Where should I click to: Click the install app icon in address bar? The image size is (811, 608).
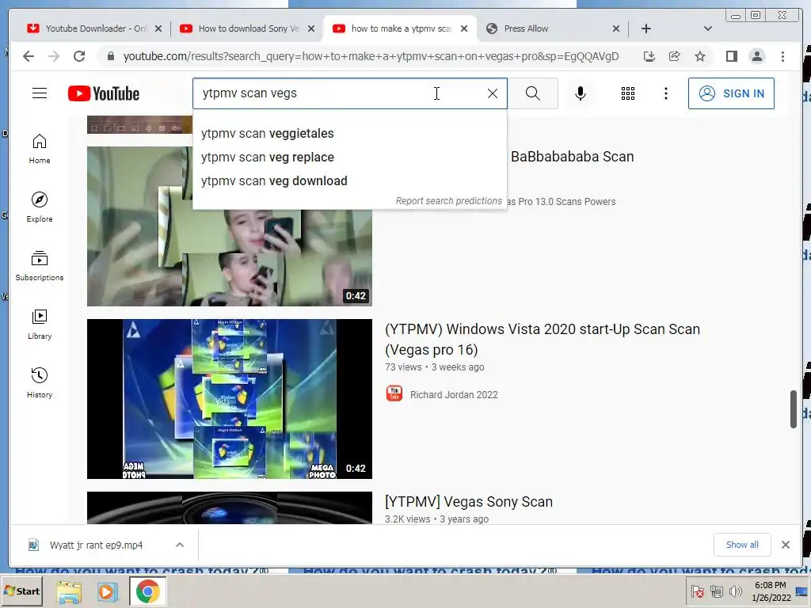649,56
